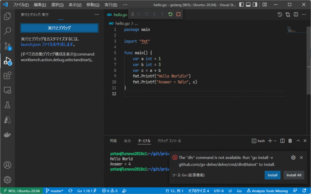Click WSL: Ubuntu-20.04 remote indicator
311x194 pixels.
pyautogui.click(x=22, y=191)
